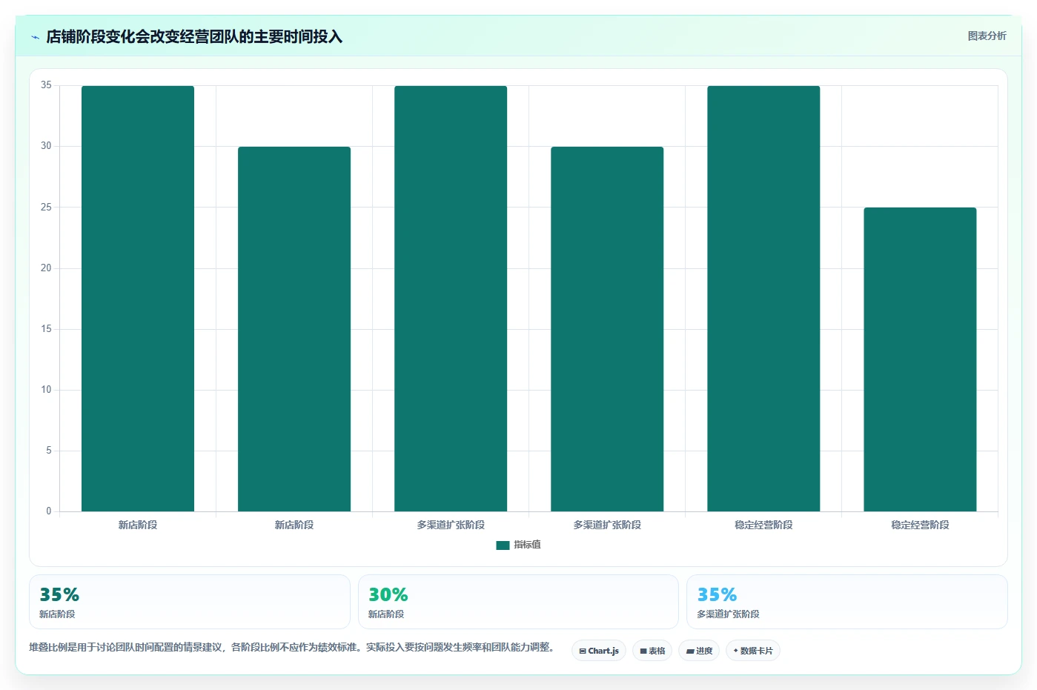1037x690 pixels.
Task: Click the Chart.js chip
Action: pos(599,651)
